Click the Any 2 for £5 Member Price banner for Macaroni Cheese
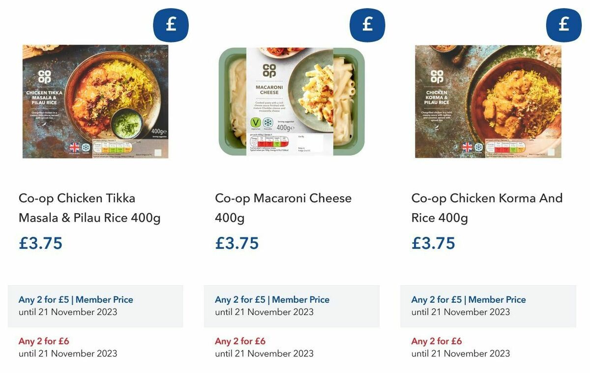 click(x=292, y=305)
